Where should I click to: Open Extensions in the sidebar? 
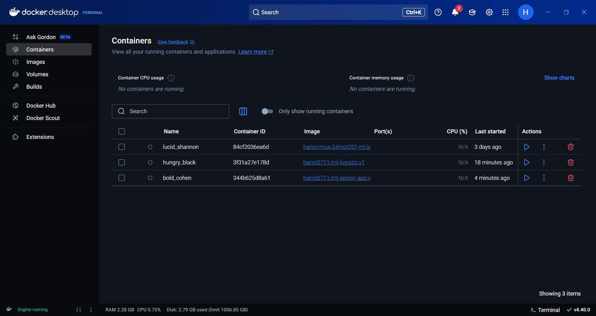[x=49, y=137]
